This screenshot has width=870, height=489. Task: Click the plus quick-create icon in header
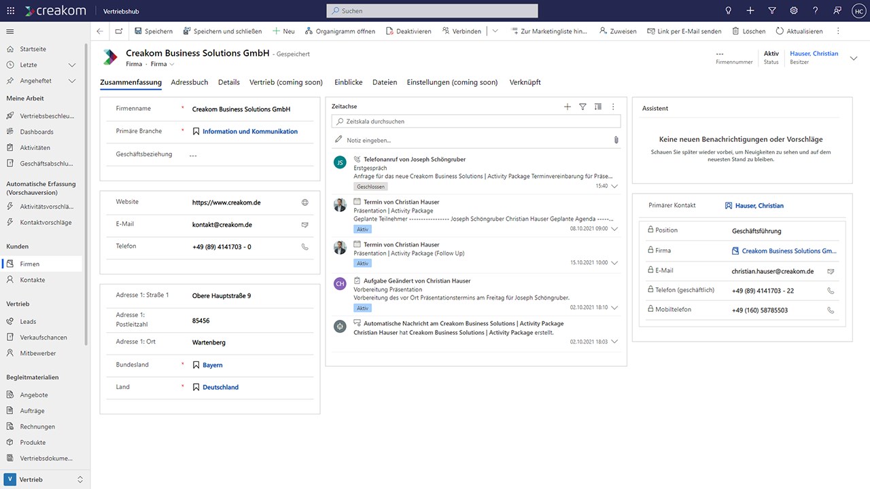pos(750,11)
